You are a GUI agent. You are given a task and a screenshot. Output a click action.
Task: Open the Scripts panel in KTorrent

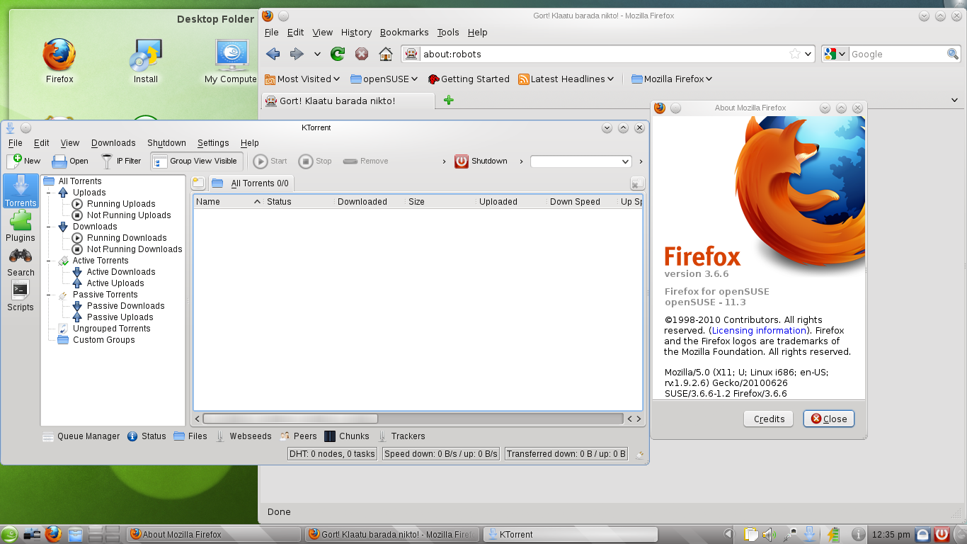[21, 296]
